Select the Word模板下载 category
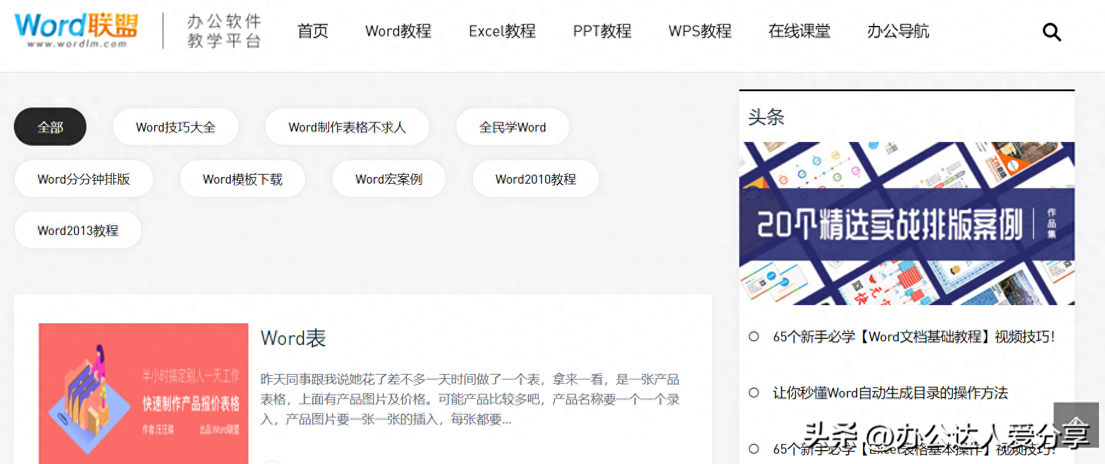 (x=242, y=179)
